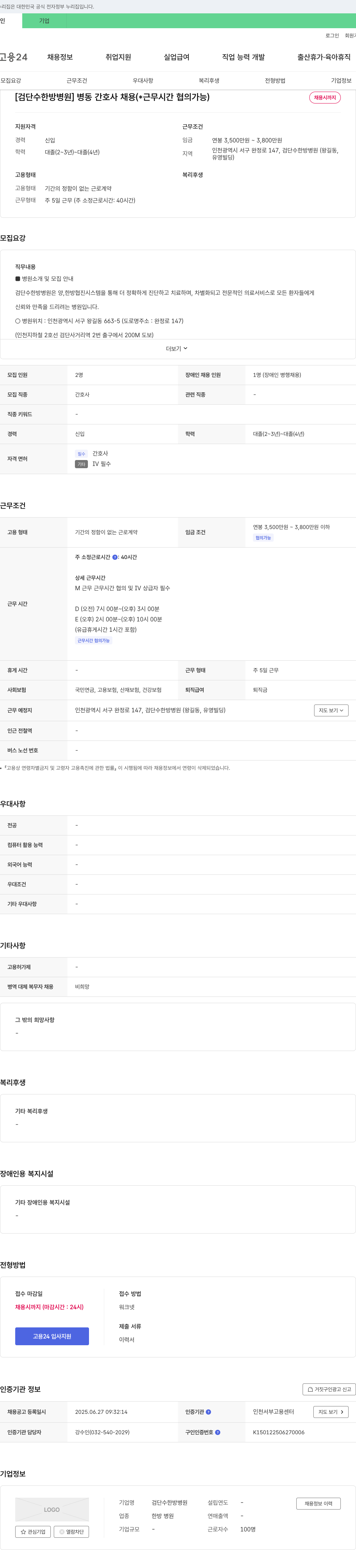Add company via 관심기업 button
The height and width of the screenshot is (1550, 356).
(x=33, y=1531)
